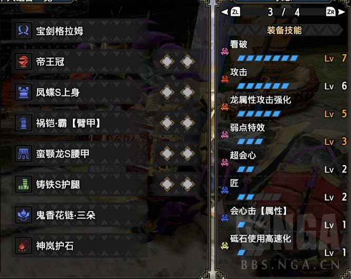The image size is (351, 279).
Task: Click the right arrow next to ZR
Action: tap(341, 12)
